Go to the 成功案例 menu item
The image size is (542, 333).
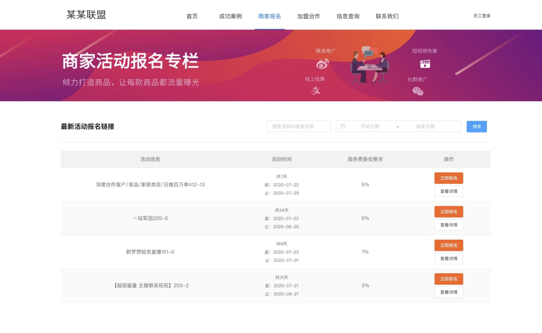230,16
